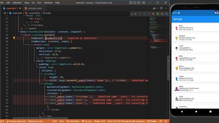Click the lib breadcrumb segment
This screenshot has width=219, height=123.
pos(5,13)
